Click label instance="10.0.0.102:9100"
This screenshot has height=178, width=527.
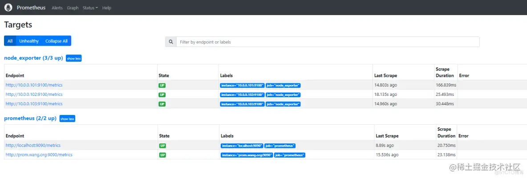click(x=242, y=95)
